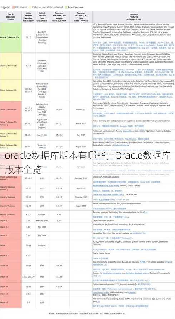Click the 'August 2013' terminal date cell
The image size is (175, 319).
[81, 146]
